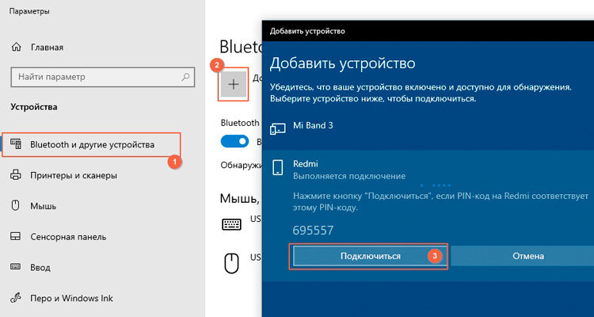
Task: Select the Redmi device name
Action: coord(306,164)
